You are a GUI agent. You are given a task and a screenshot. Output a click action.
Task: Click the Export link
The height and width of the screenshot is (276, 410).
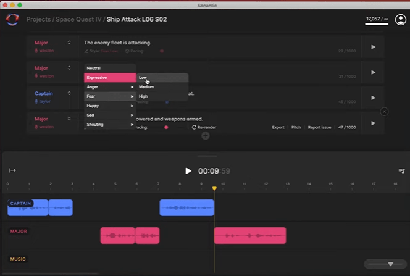click(278, 127)
